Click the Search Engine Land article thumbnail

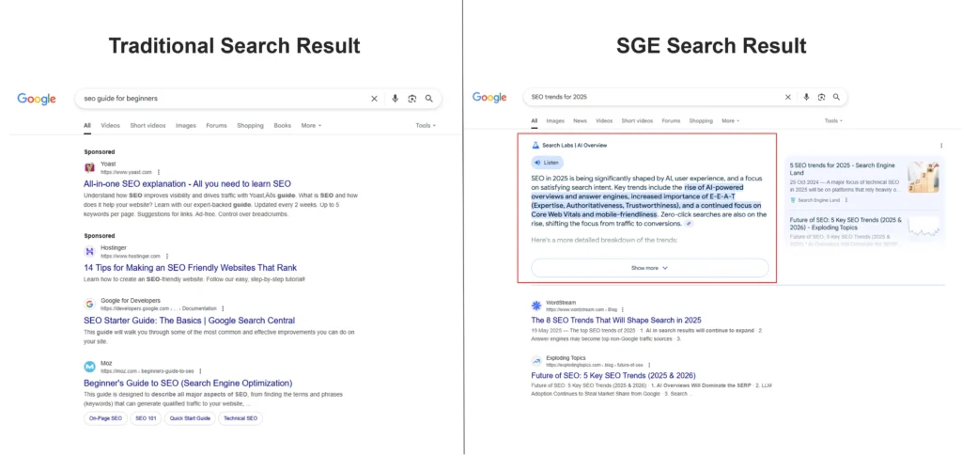pyautogui.click(x=925, y=176)
